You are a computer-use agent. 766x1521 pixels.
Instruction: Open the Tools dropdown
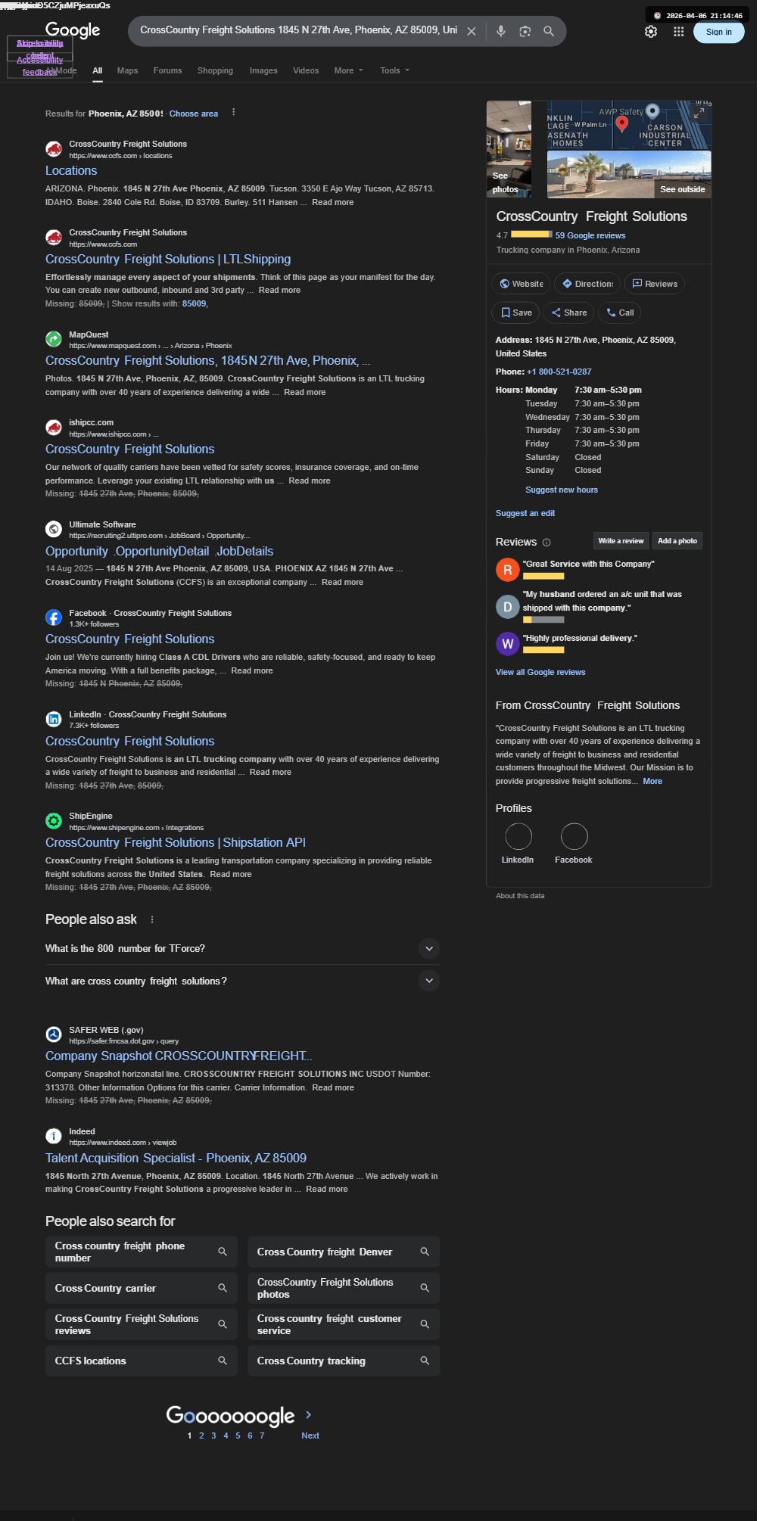(395, 70)
